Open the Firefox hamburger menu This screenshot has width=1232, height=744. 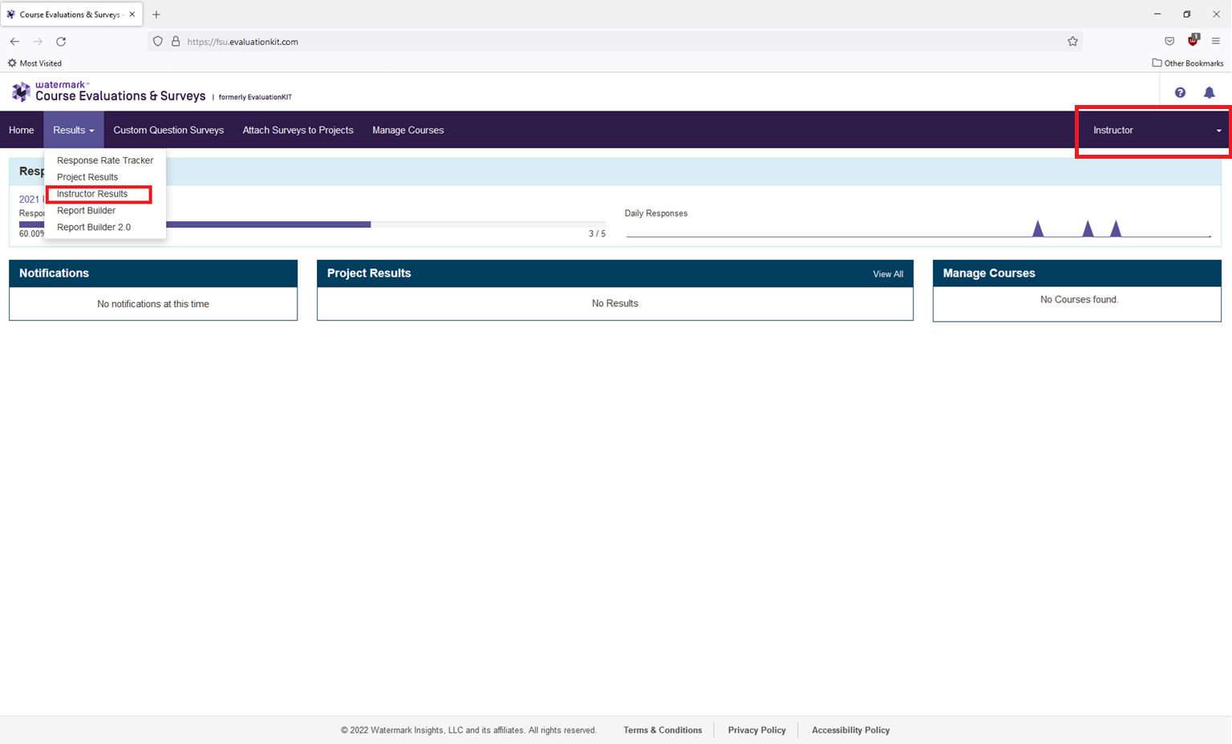pyautogui.click(x=1216, y=42)
